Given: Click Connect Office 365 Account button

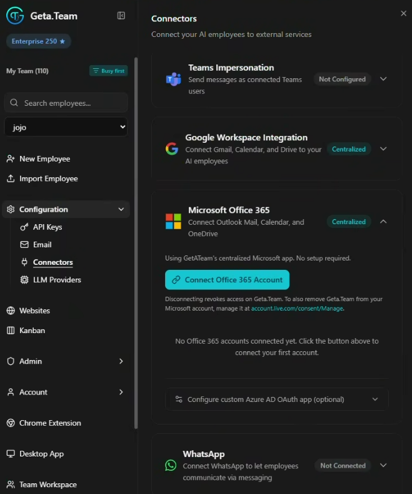Looking at the screenshot, I should tap(227, 280).
